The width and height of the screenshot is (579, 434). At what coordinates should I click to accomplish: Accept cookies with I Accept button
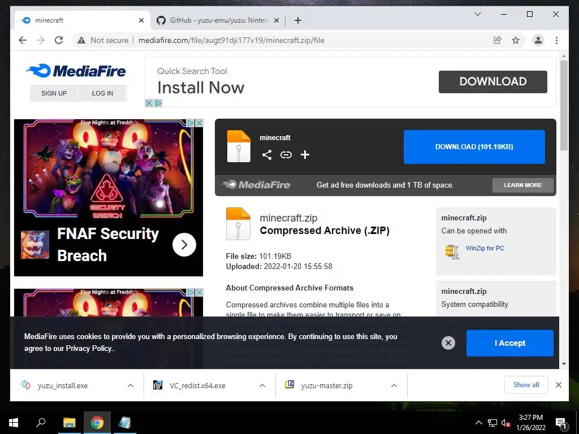point(510,343)
